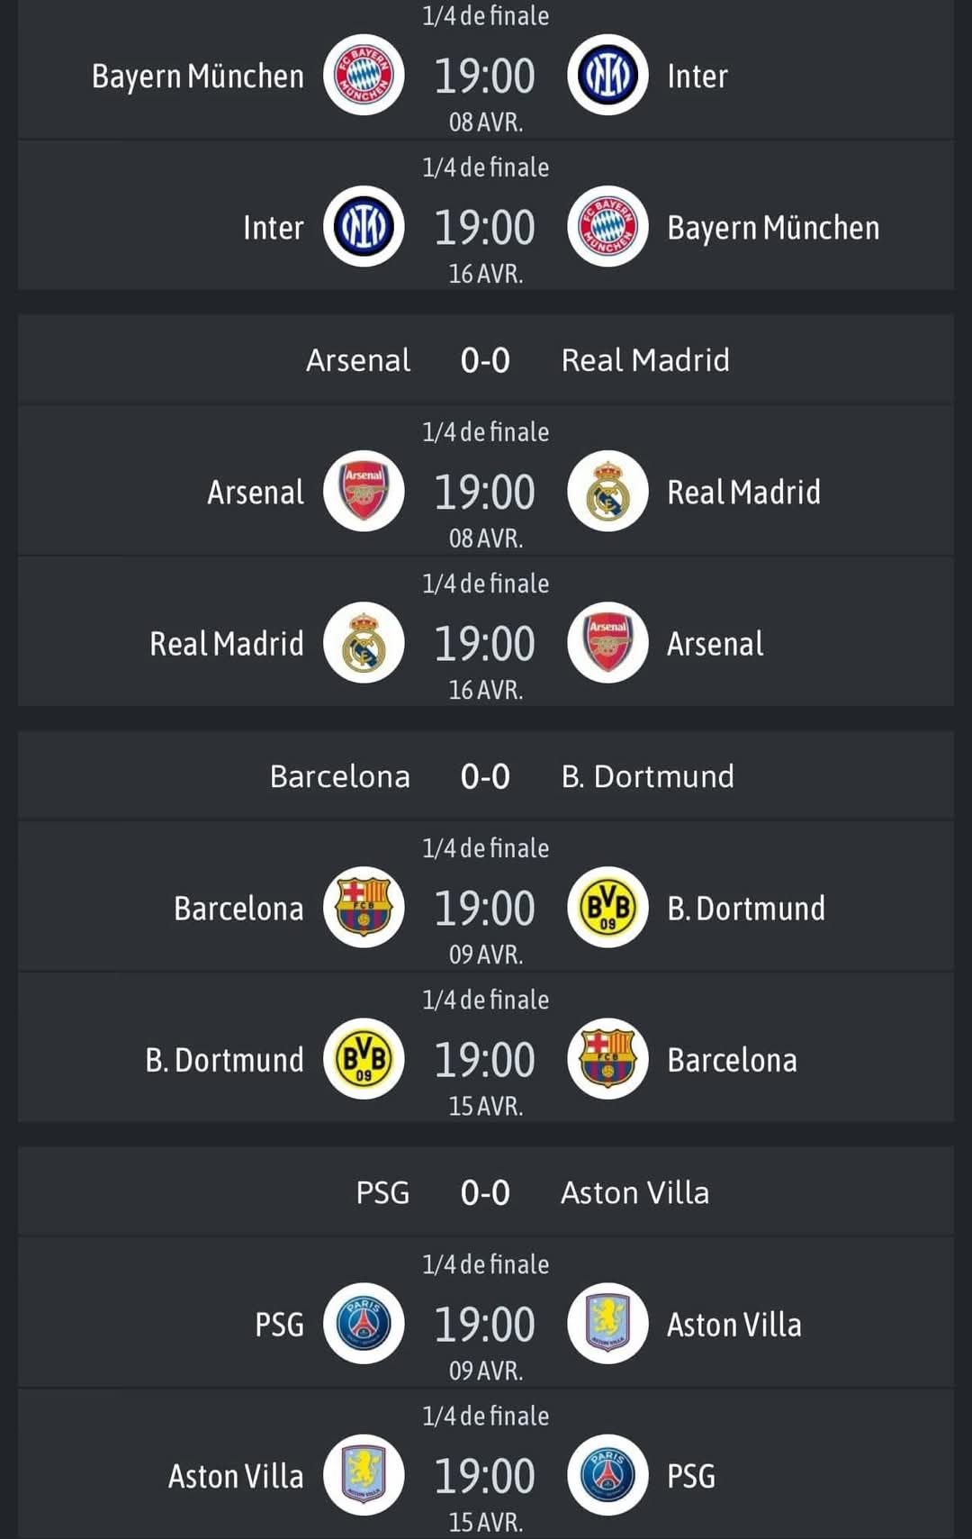
Task: Tap Barcelona team name in Dortmund's 15 AVR. fixture
Action: click(732, 1060)
